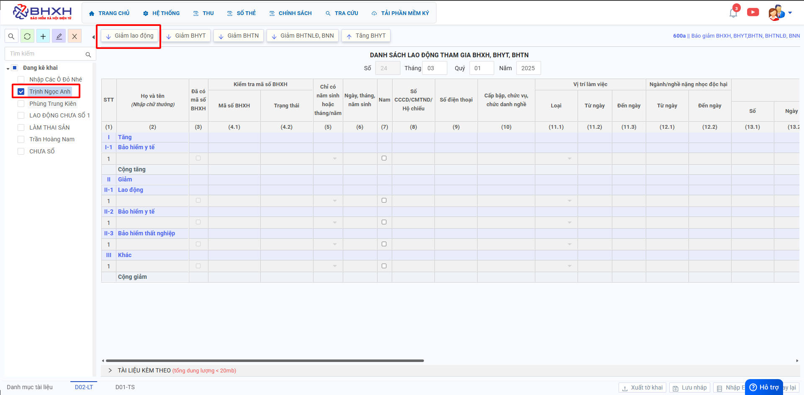Check the CHƯA SỐ checkbox
The image size is (804, 395).
pos(21,151)
